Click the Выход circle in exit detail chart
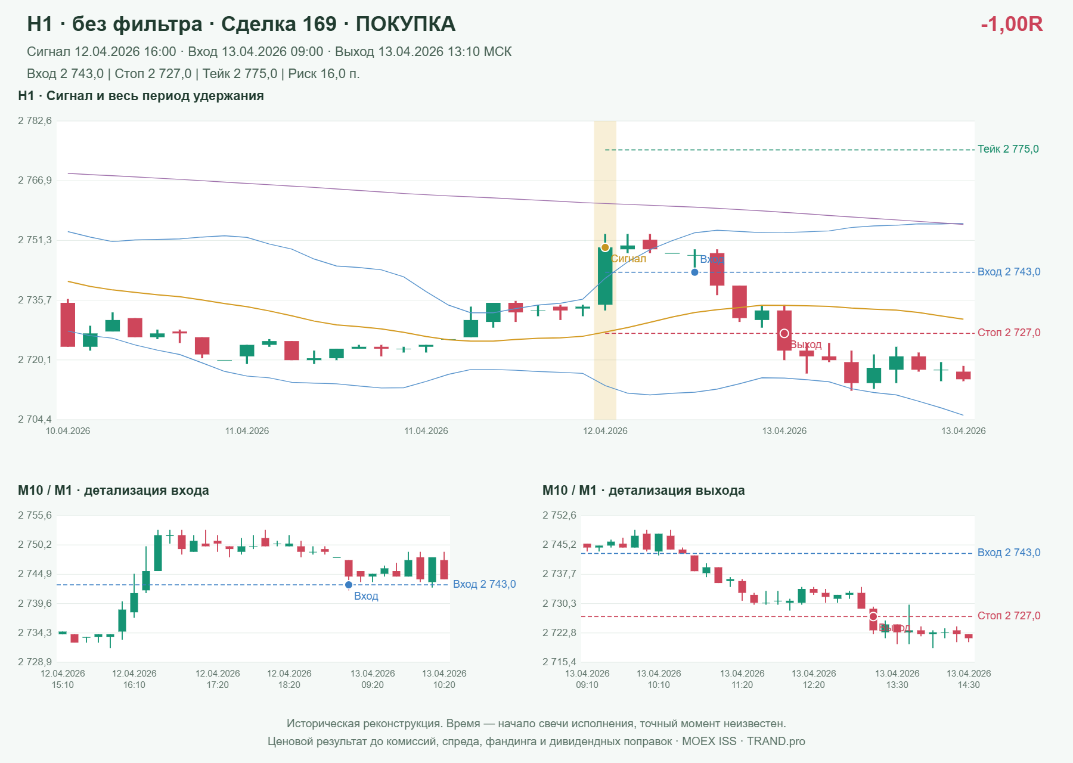The height and width of the screenshot is (763, 1073). (873, 616)
